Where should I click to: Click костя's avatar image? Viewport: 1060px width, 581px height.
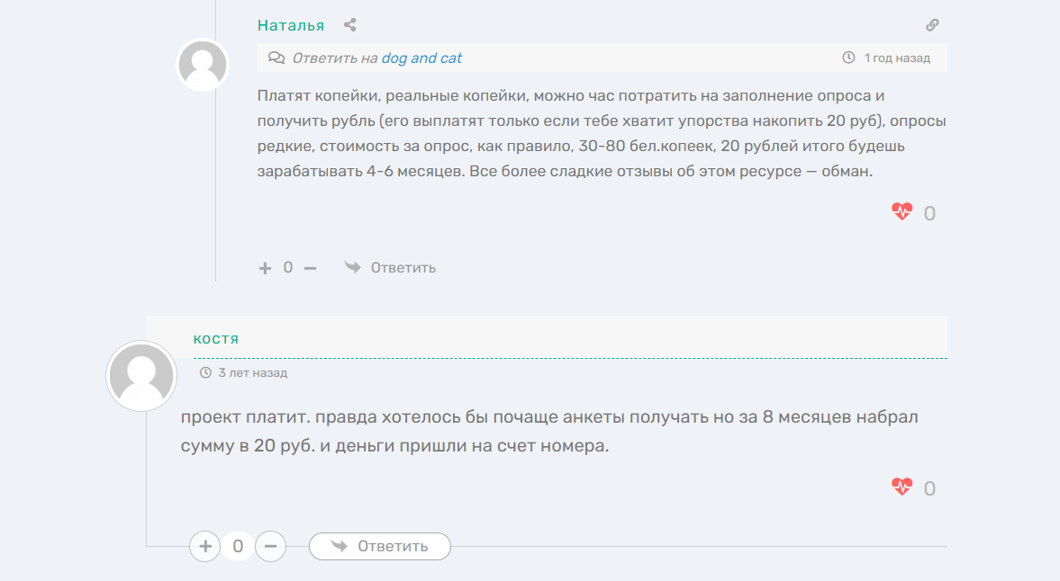[140, 376]
